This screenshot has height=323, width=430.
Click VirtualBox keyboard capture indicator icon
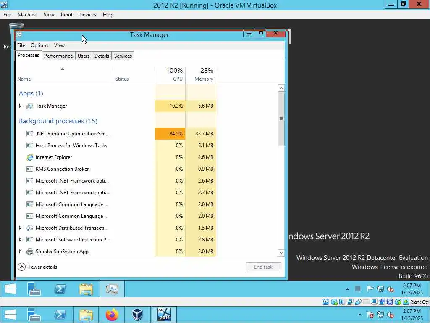(x=406, y=302)
